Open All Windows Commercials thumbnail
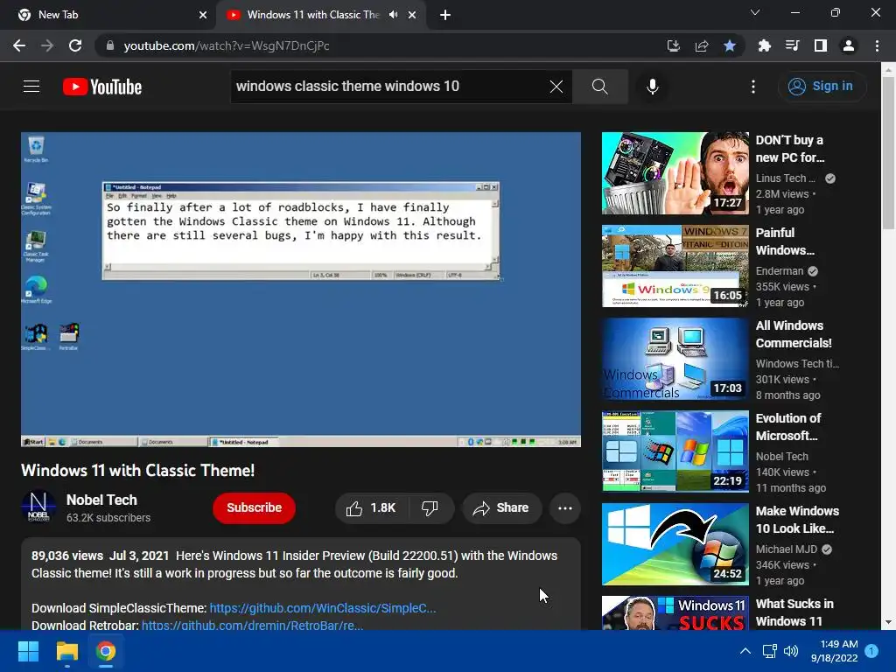Viewport: 896px width, 672px height. coord(675,359)
